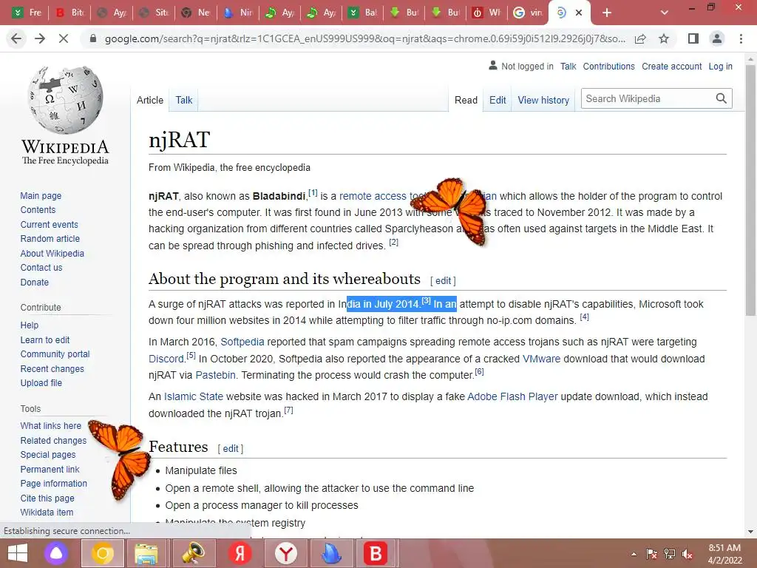Open Contributions link
Viewport: 757px width, 568px height.
(608, 66)
